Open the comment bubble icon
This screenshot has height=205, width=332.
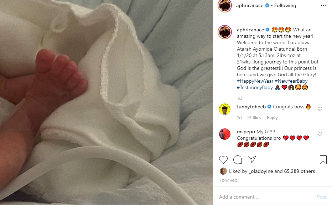[238, 160]
